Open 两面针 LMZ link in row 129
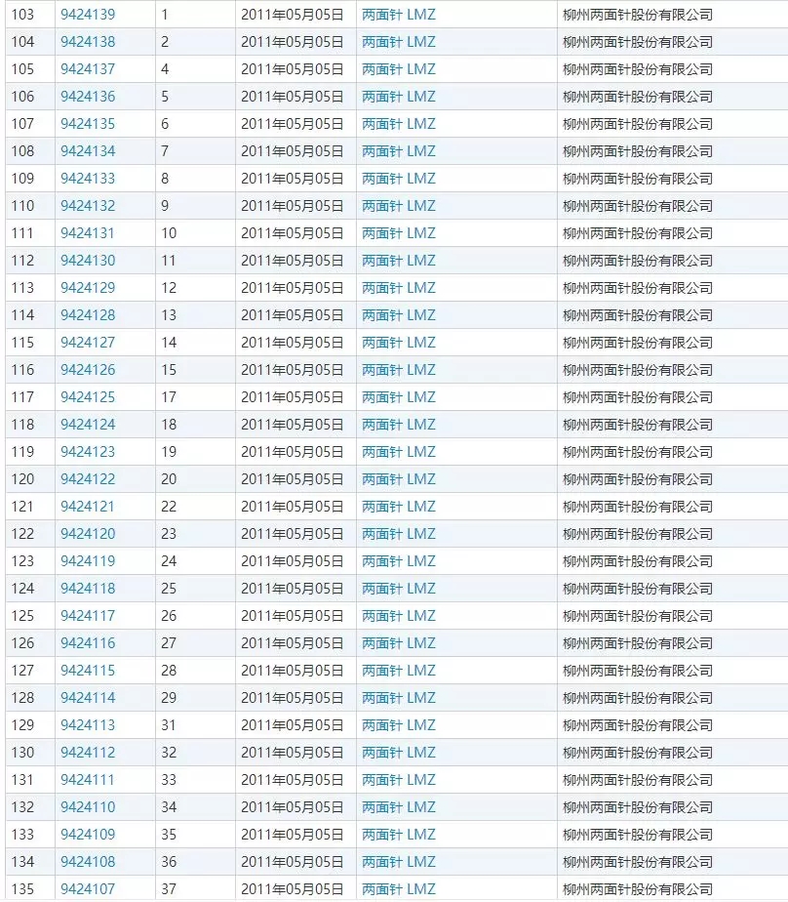 click(x=399, y=725)
